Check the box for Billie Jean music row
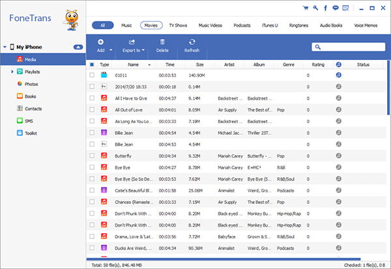Screen dimensions: 391x269 coord(92,133)
